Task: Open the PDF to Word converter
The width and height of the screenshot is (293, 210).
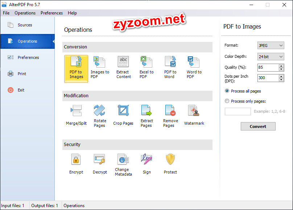Action: pos(170,68)
